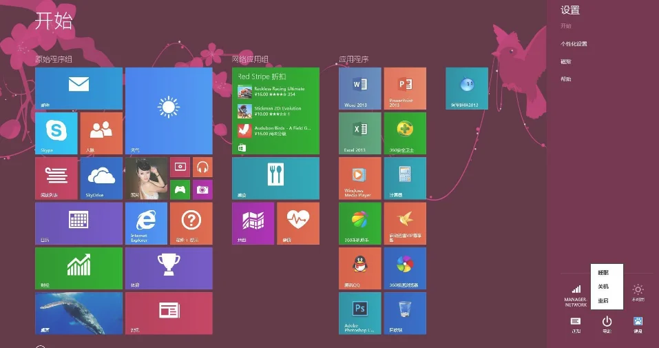659x348 pixels.
Task: Select the 原始程序组 group heading
Action: pyautogui.click(x=54, y=59)
